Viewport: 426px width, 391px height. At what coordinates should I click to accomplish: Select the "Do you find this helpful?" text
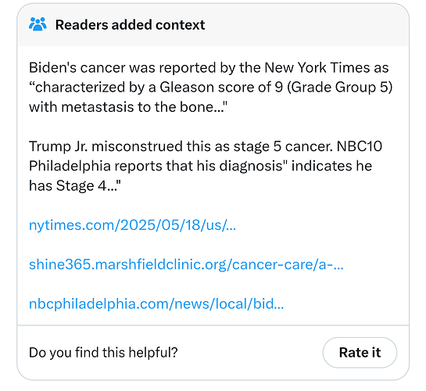103,353
